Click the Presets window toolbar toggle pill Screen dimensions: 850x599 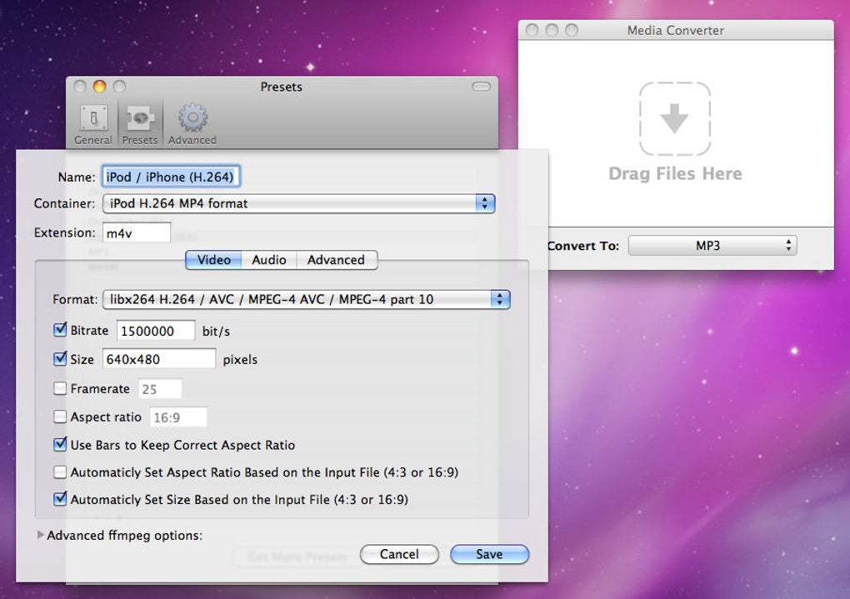[x=482, y=87]
